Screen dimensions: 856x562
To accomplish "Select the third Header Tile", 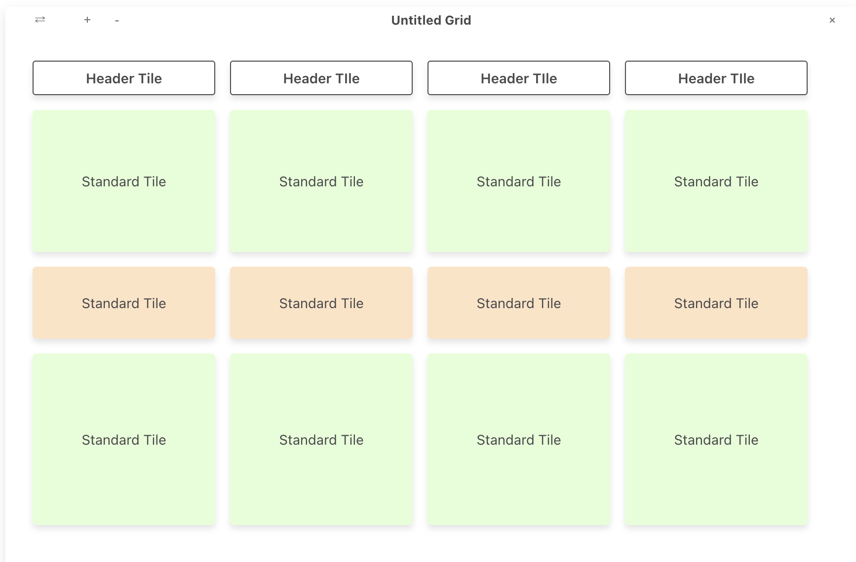I will 518,78.
